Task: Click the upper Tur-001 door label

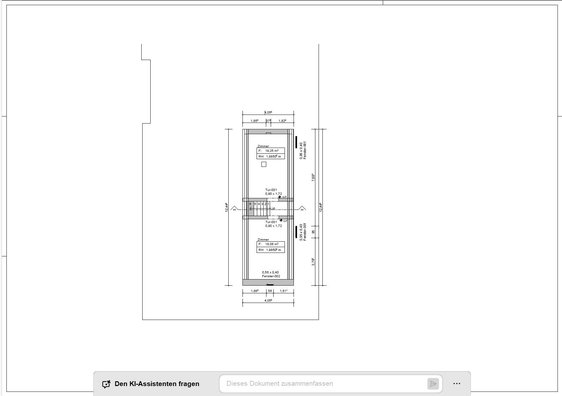Action: coord(271,190)
